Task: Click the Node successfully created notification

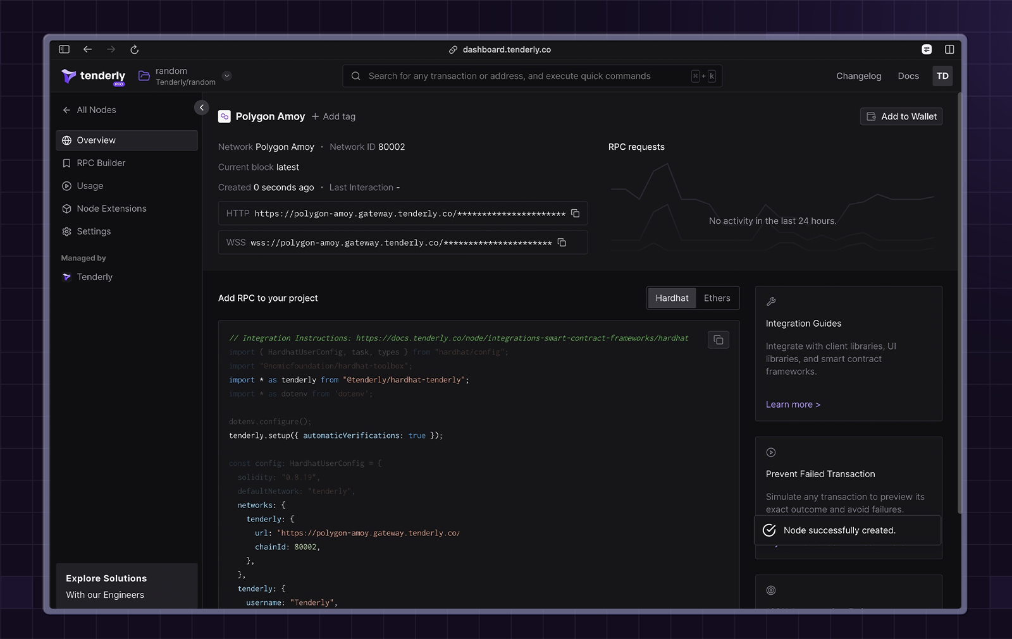Action: coord(848,530)
